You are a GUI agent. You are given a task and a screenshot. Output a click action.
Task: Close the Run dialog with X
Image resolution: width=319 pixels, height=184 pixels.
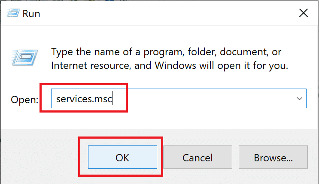303,13
